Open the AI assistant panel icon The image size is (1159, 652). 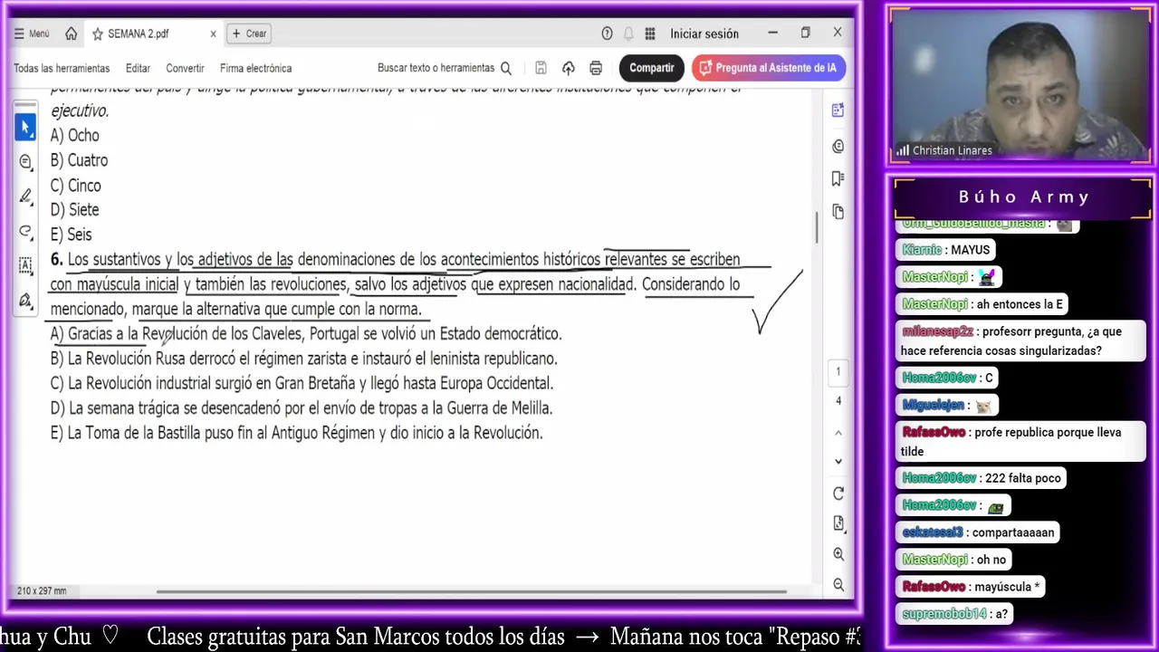pos(838,110)
